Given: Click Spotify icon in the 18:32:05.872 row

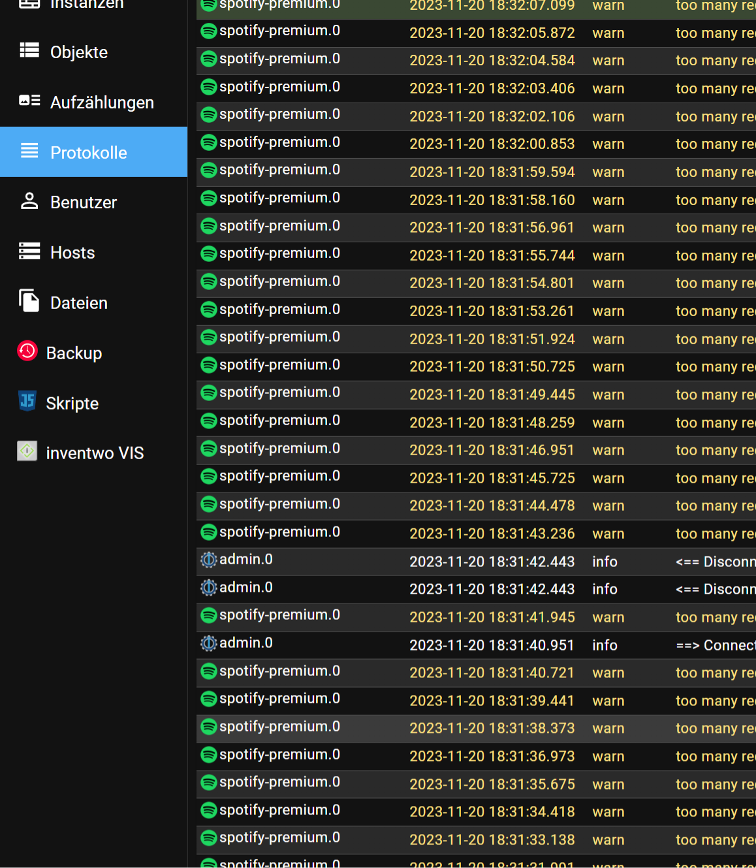Looking at the screenshot, I should click(x=209, y=31).
